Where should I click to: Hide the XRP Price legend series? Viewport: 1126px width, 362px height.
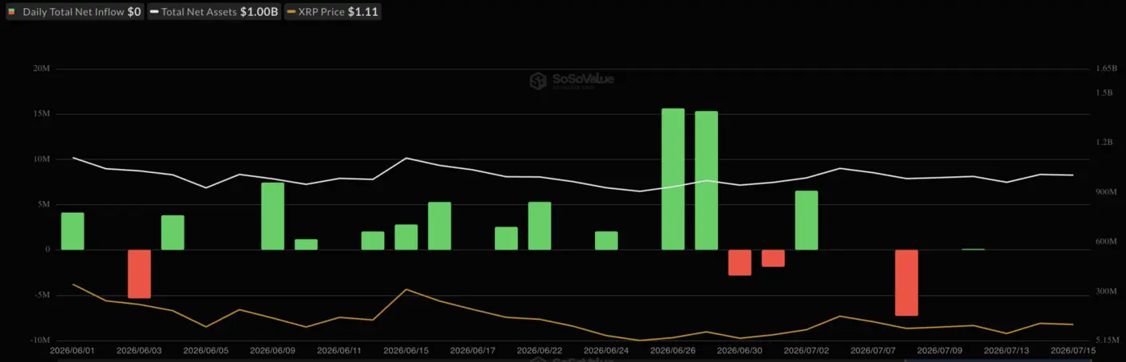[332, 13]
